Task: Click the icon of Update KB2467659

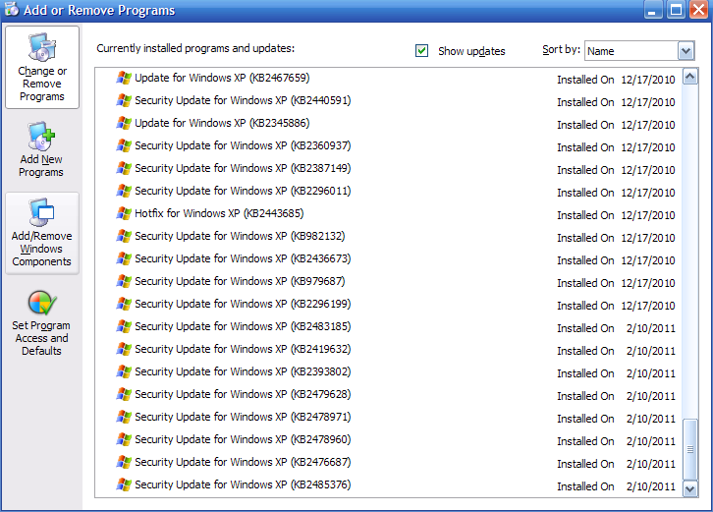Action: [x=123, y=78]
